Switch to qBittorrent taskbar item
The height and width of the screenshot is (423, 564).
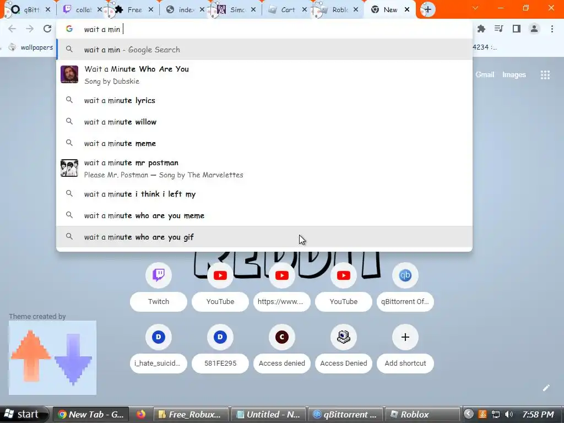tap(346, 414)
